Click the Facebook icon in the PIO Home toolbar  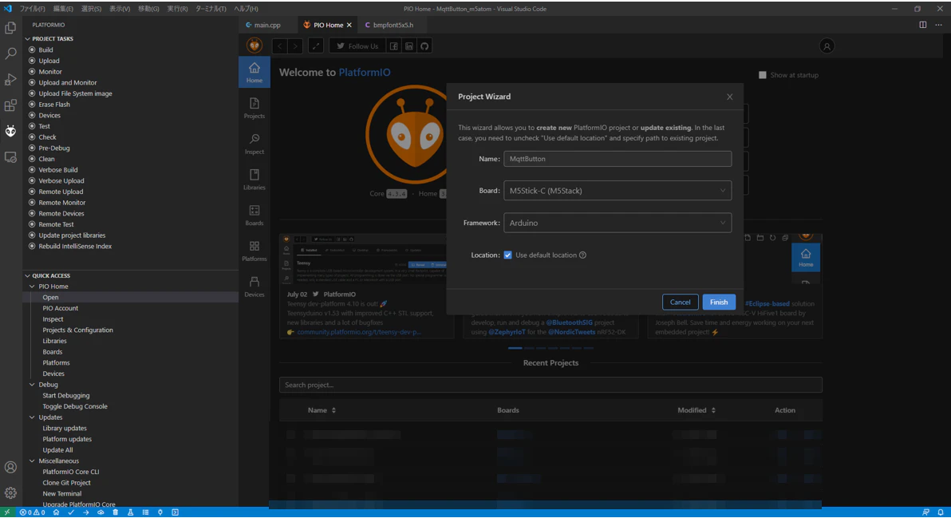[393, 46]
